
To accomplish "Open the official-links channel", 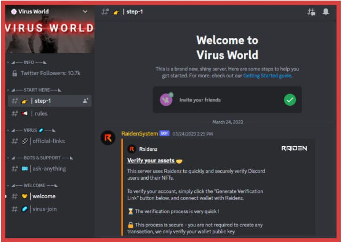I will point(50,141).
